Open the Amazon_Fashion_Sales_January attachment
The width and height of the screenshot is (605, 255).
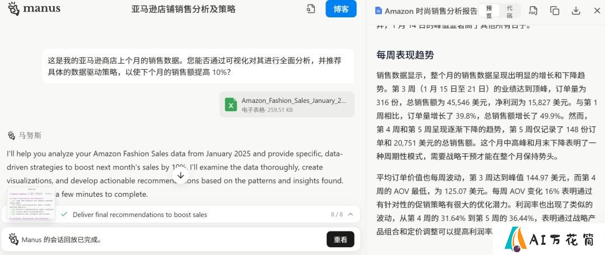pyautogui.click(x=287, y=105)
